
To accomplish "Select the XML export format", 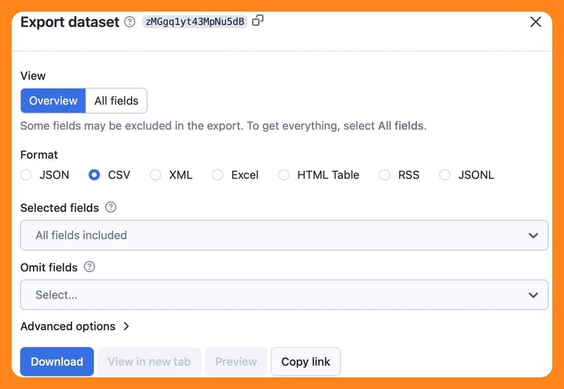I will coord(156,175).
